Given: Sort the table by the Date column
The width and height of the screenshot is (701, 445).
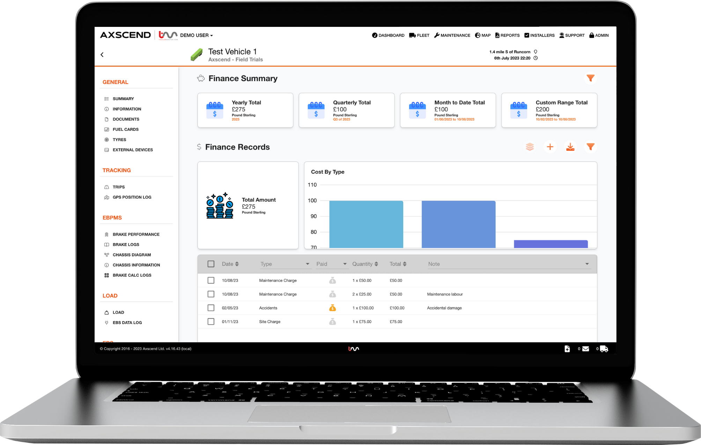Looking at the screenshot, I should pyautogui.click(x=236, y=264).
